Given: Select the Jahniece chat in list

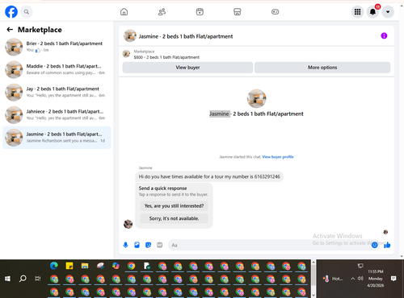Looking at the screenshot, I should 57,115.
